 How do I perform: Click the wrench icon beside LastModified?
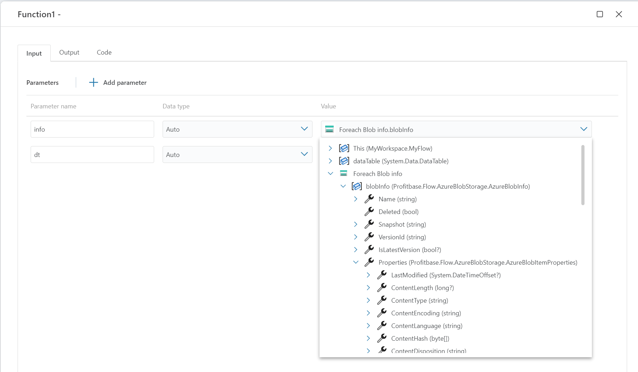pyautogui.click(x=382, y=275)
